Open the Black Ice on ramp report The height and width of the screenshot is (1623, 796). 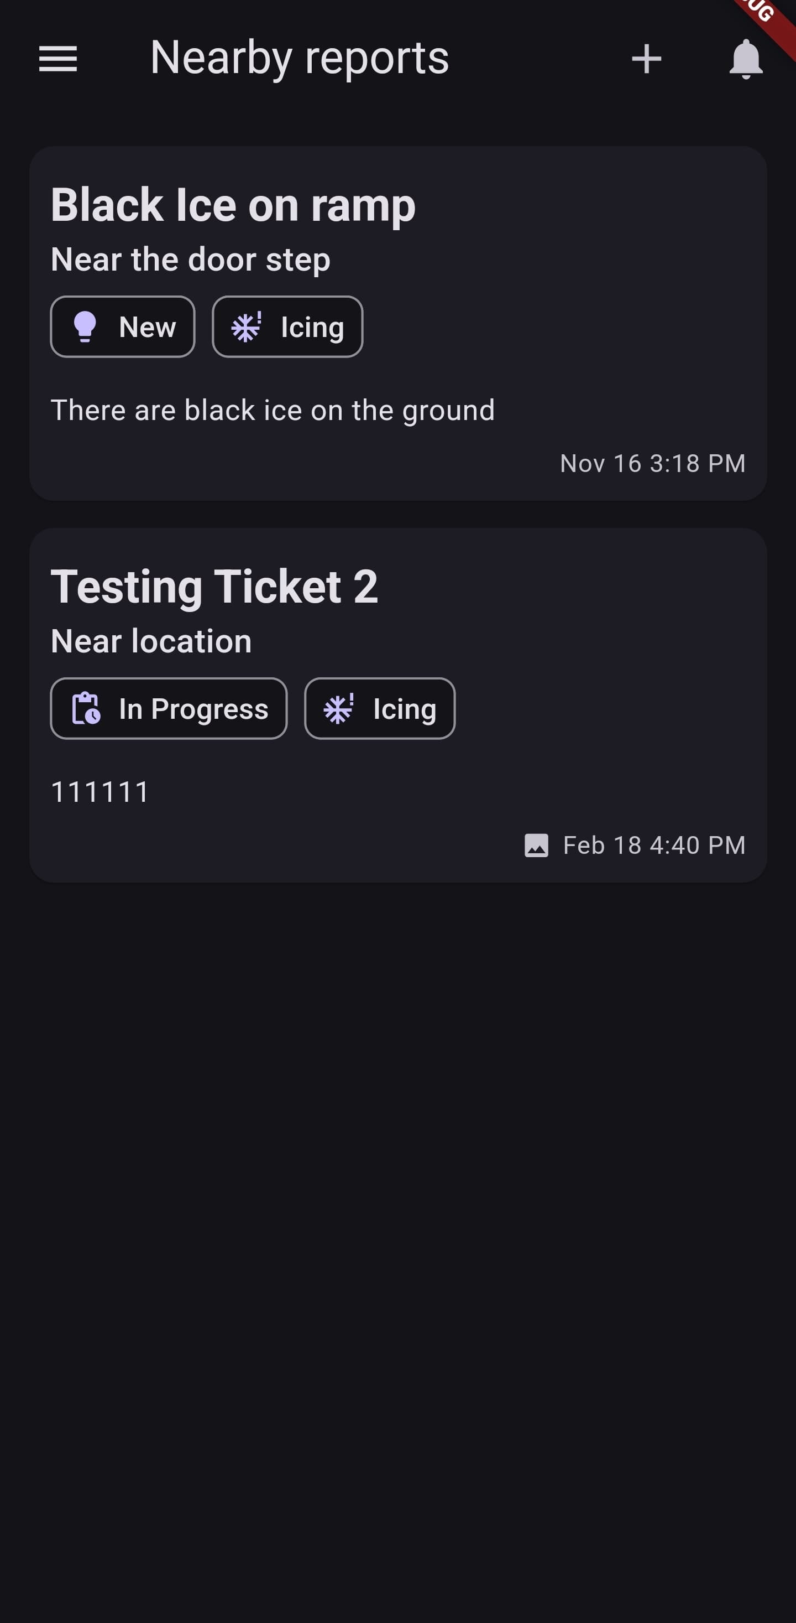pyautogui.click(x=233, y=205)
